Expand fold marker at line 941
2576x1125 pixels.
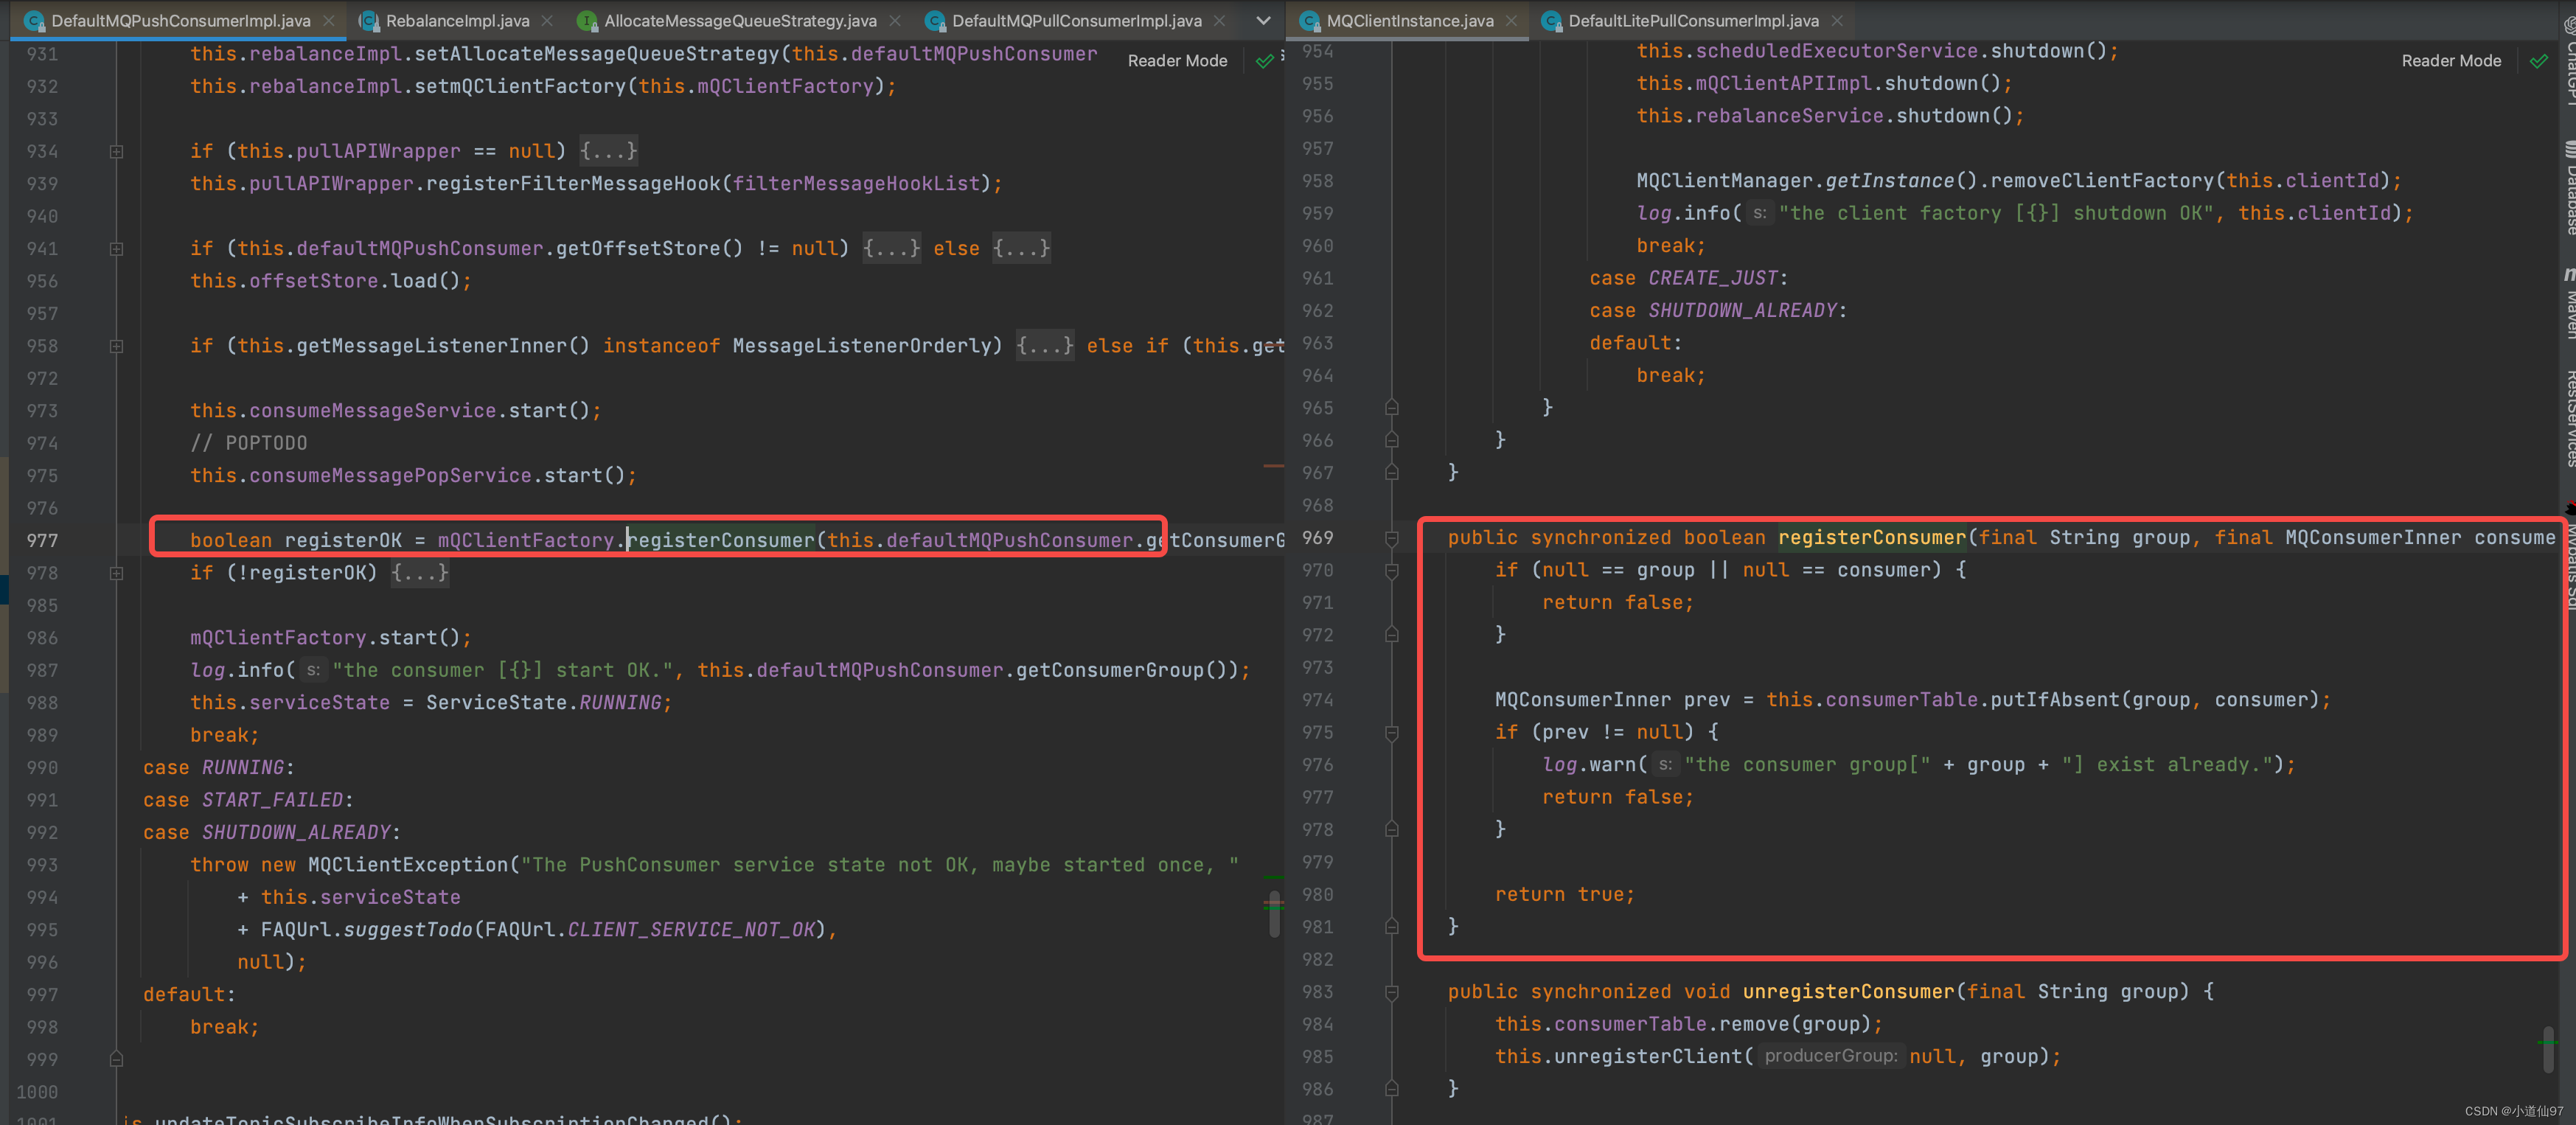pyautogui.click(x=116, y=248)
